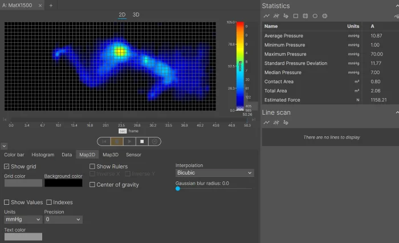Switch to the Histogram tab
This screenshot has width=399, height=243.
point(43,155)
